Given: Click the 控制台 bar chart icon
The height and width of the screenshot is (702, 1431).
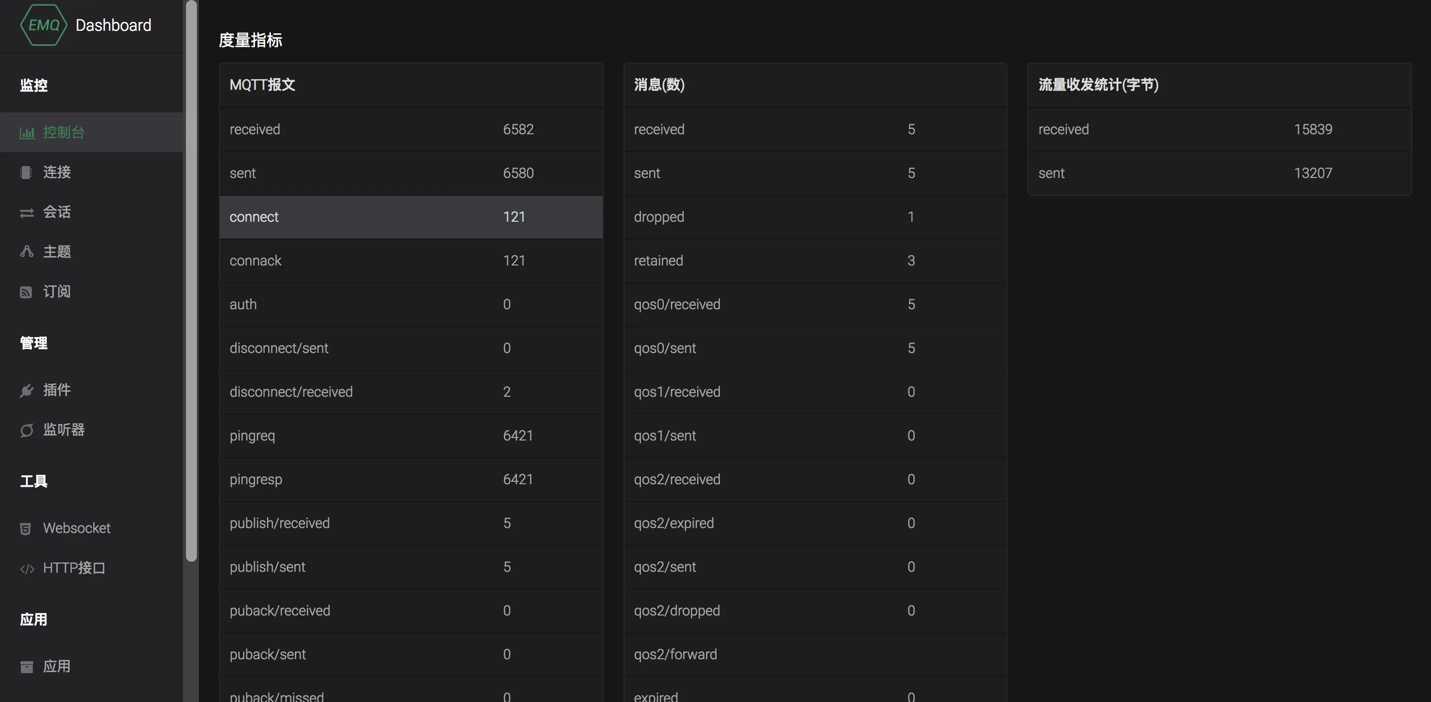Looking at the screenshot, I should 27,133.
